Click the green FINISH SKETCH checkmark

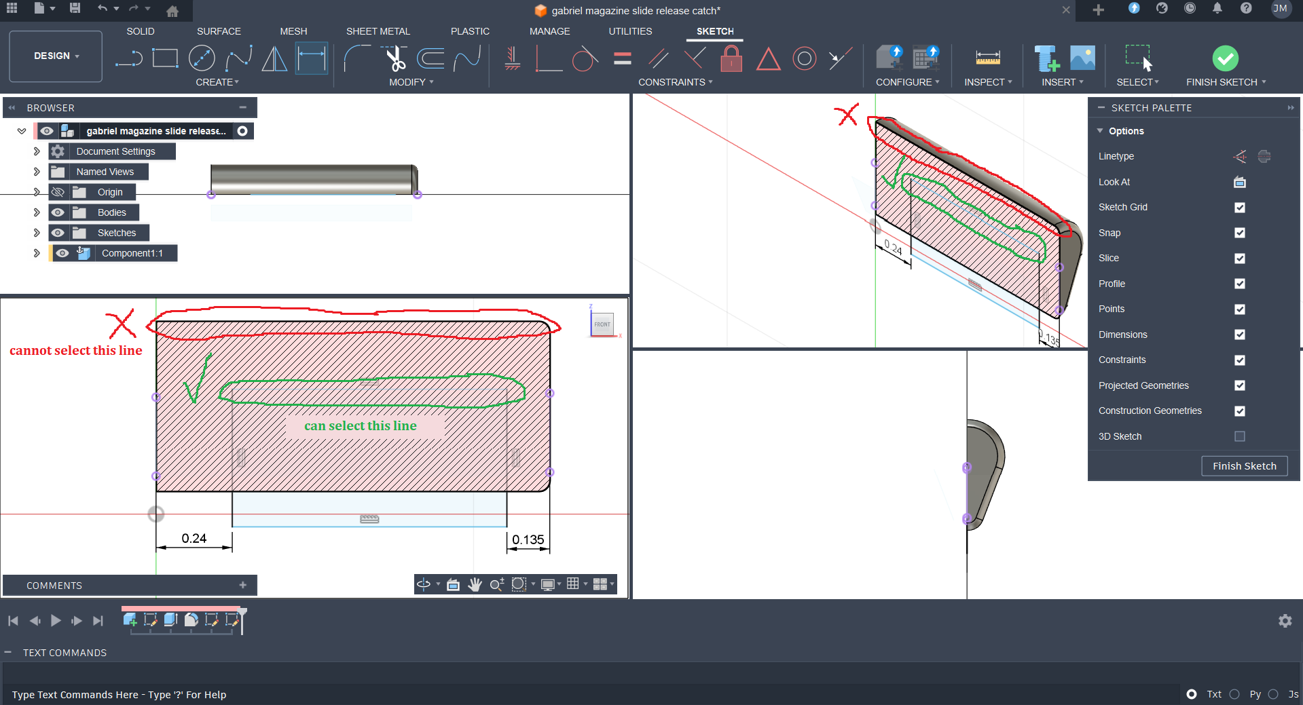[1225, 58]
